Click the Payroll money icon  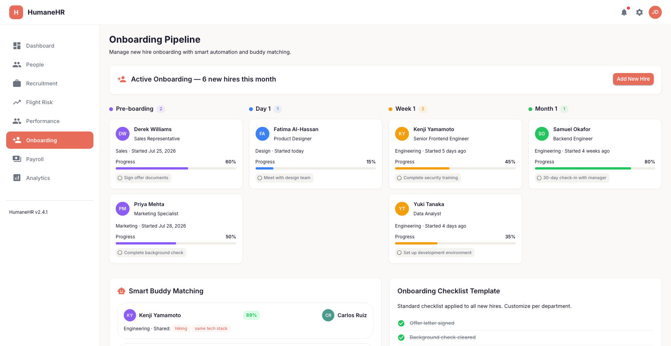17,159
